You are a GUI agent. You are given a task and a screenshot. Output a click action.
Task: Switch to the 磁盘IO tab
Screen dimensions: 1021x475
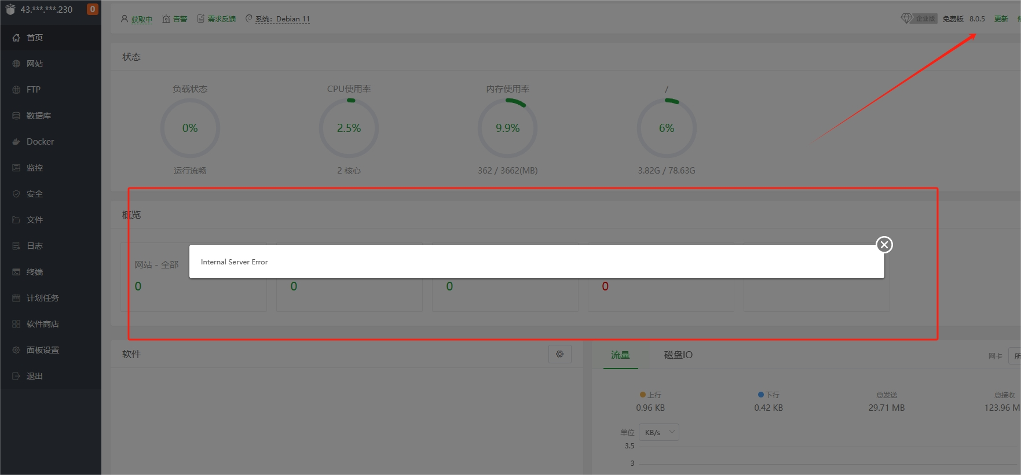click(x=678, y=355)
